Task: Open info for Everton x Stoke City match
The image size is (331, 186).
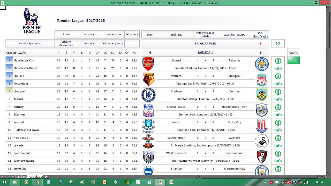Action: [x=278, y=126]
